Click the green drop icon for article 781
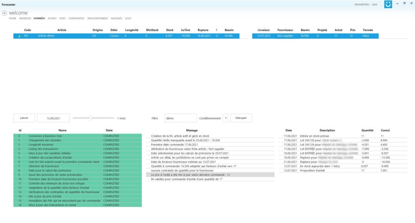The image size is (415, 223). 19,36
